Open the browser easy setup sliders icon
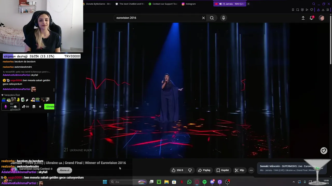This screenshot has height=186, width=332. coord(328,10)
